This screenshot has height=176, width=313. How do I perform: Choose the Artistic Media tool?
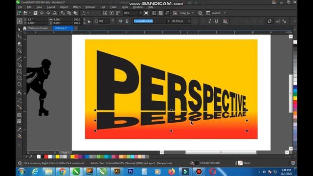click(x=19, y=65)
